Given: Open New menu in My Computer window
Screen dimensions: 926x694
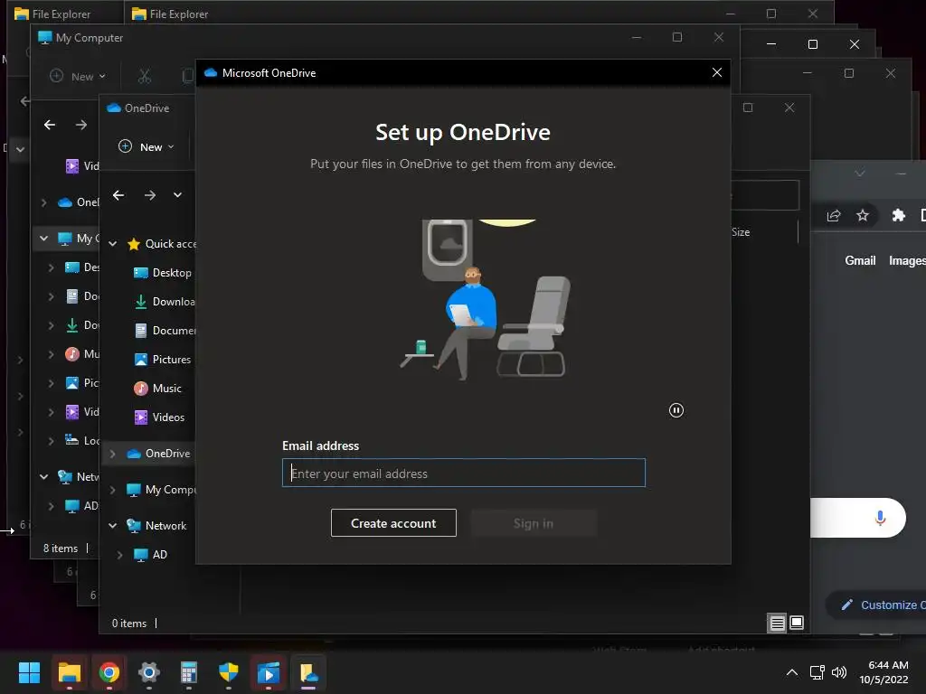Looking at the screenshot, I should pos(78,77).
